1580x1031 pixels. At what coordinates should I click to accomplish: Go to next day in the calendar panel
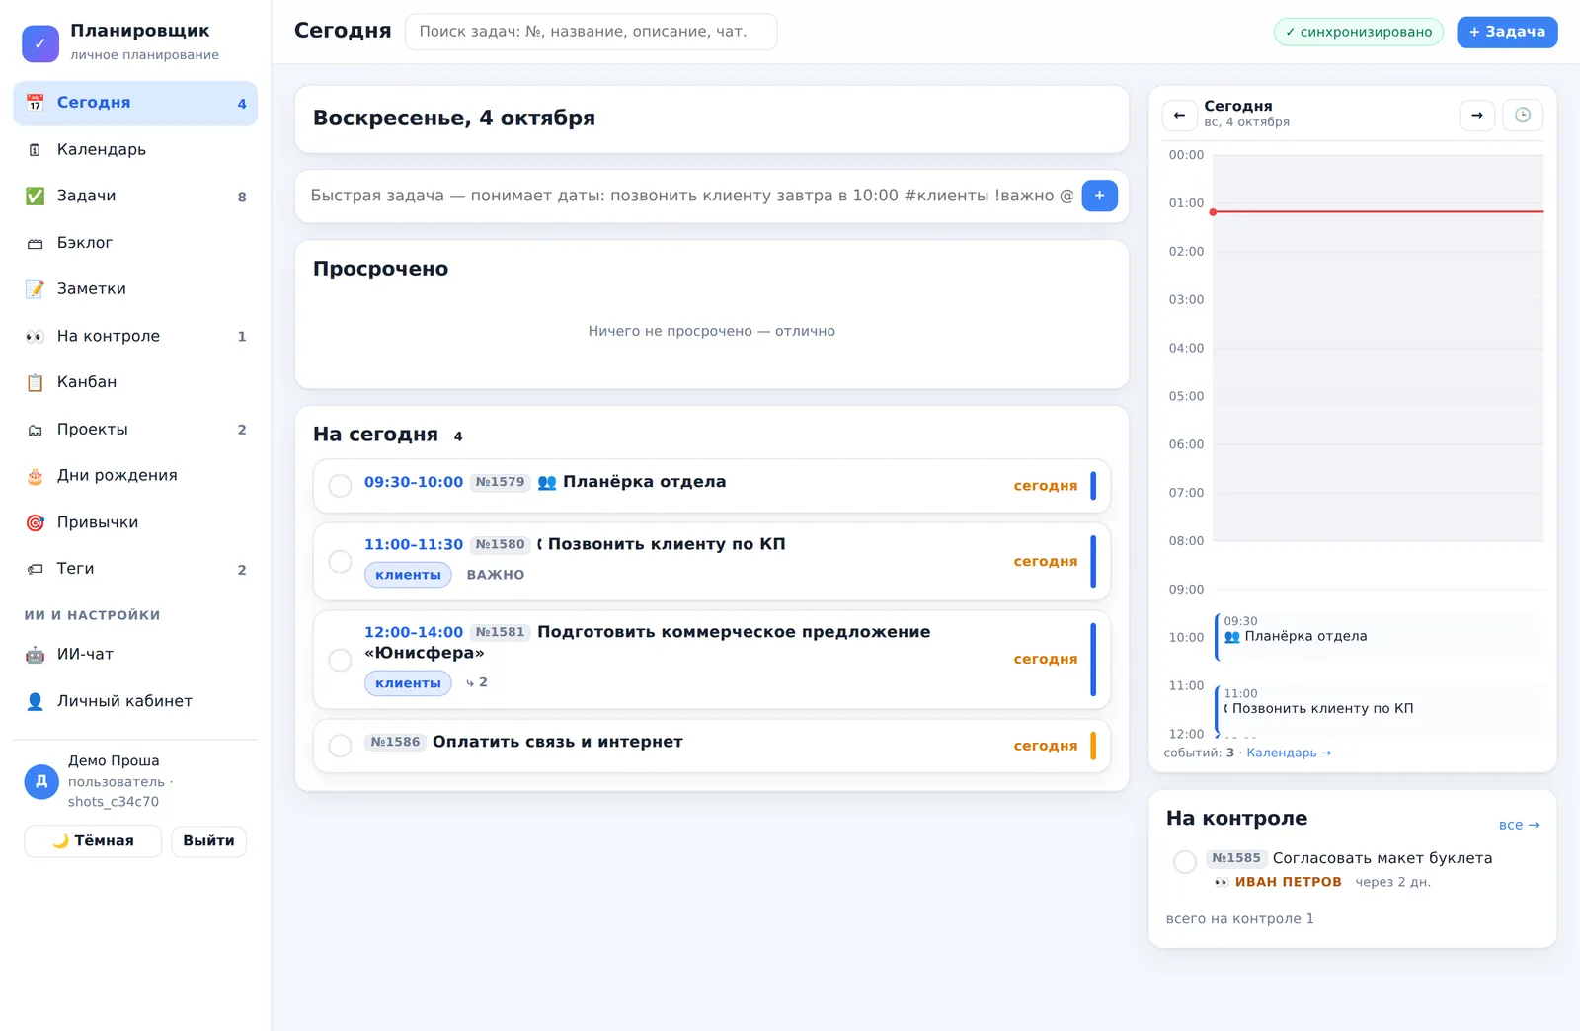point(1476,116)
